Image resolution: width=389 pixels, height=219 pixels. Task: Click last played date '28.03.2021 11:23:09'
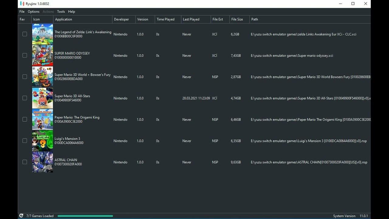pyautogui.click(x=196, y=98)
